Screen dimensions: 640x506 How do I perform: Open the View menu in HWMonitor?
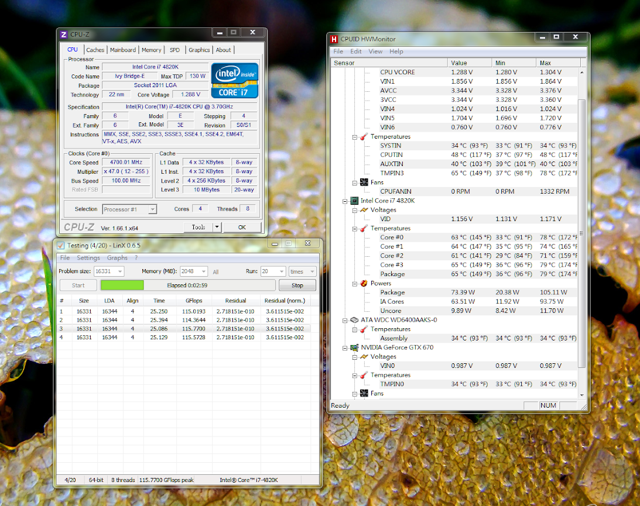[375, 51]
